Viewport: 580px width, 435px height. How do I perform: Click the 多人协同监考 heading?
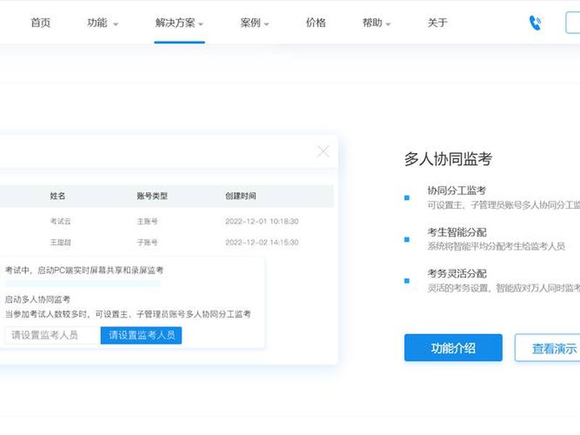pyautogui.click(x=448, y=159)
